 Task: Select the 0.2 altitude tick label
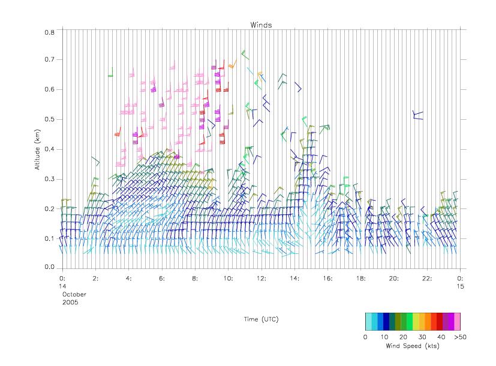[49, 208]
